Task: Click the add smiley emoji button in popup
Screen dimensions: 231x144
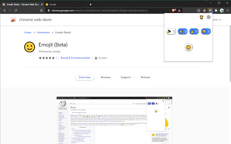Action: [188, 47]
